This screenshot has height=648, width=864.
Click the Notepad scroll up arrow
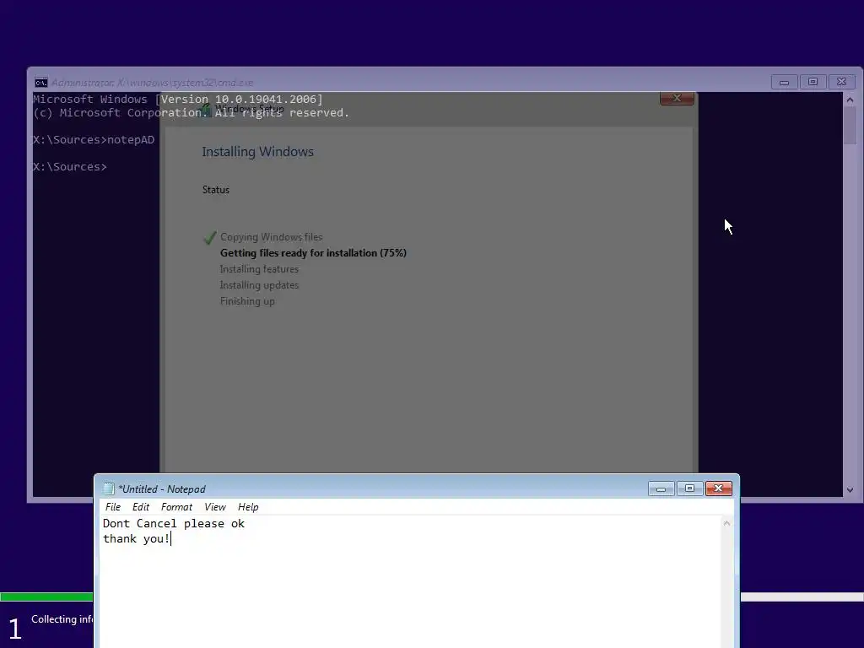pos(726,523)
